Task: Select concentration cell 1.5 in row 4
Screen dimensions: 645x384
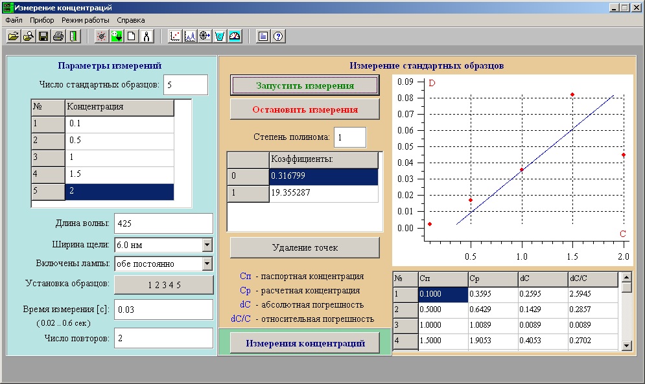Action: coord(119,174)
